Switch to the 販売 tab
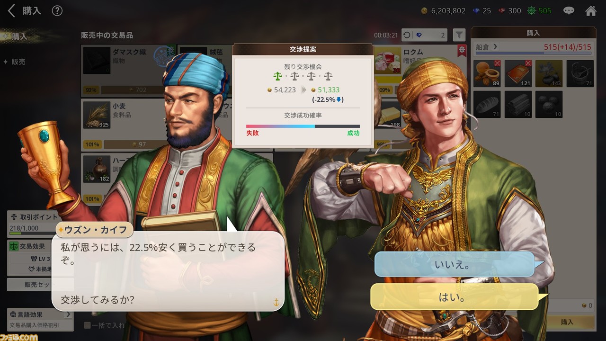This screenshot has width=606, height=341. pyautogui.click(x=18, y=62)
